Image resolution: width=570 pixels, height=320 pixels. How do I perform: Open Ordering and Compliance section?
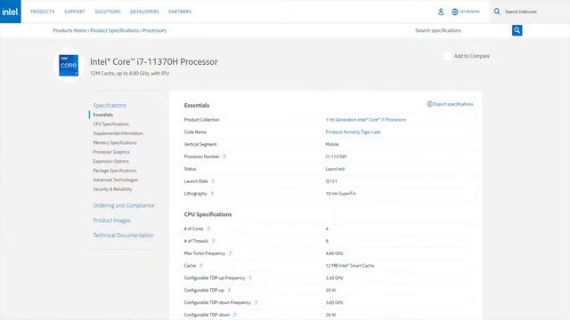[x=124, y=205]
